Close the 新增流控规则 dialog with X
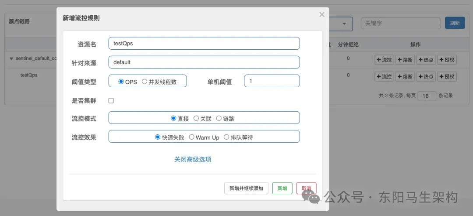 (322, 14)
